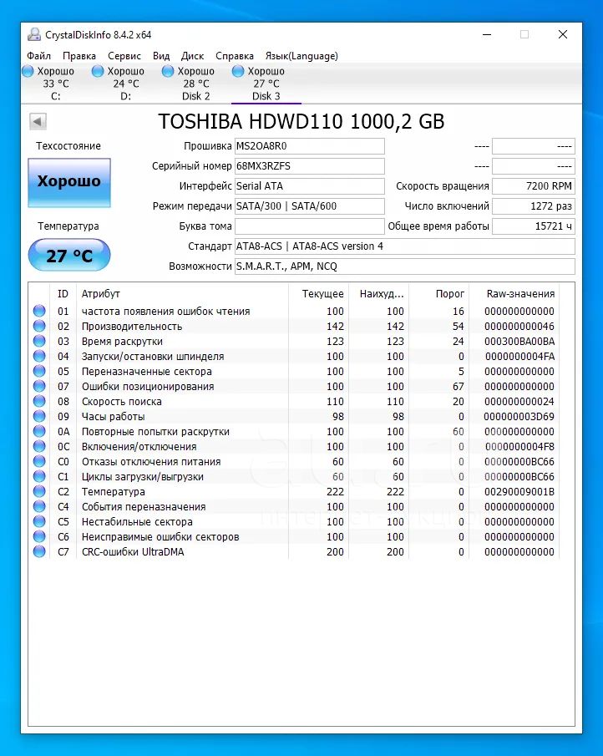This screenshot has width=603, height=756.
Task: Click current value 200 in CRC-ошибки UltraDMA row
Action: [x=335, y=551]
